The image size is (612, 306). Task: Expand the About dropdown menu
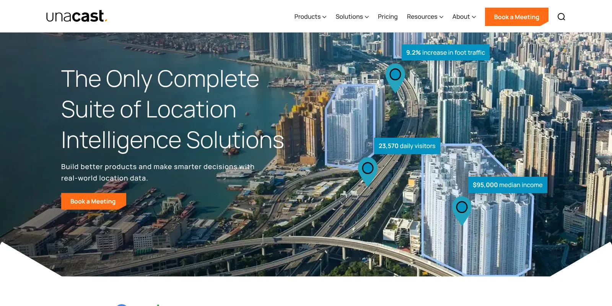click(464, 17)
